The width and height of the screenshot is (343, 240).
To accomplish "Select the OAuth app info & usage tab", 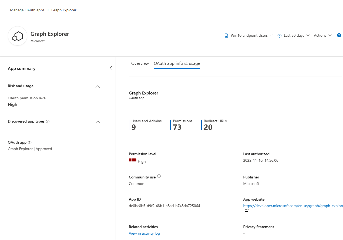I will 177,63.
